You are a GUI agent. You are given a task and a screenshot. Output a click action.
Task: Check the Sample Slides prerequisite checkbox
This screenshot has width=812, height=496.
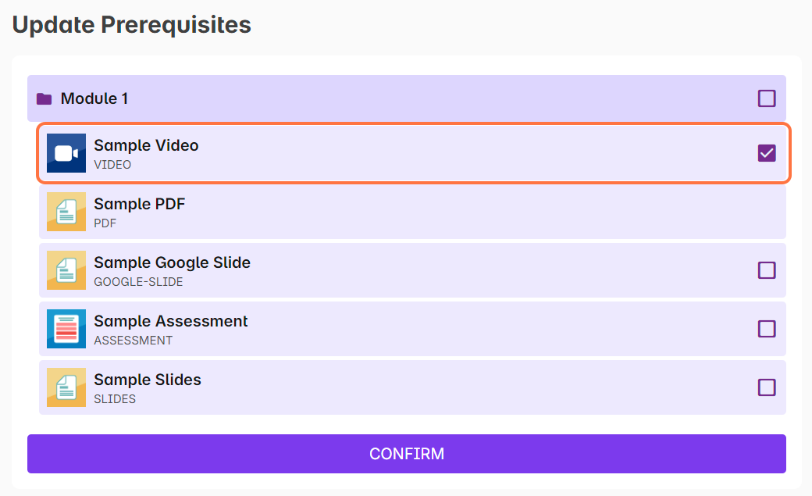tap(766, 387)
